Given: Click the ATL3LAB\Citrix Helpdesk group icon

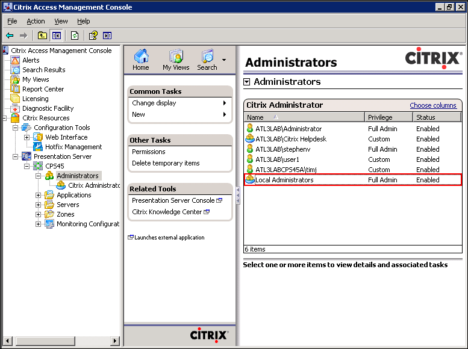Looking at the screenshot, I should coord(250,139).
